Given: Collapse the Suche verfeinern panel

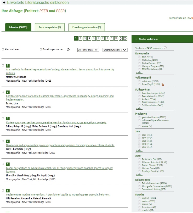Looking at the screenshot, I should tap(136, 39).
